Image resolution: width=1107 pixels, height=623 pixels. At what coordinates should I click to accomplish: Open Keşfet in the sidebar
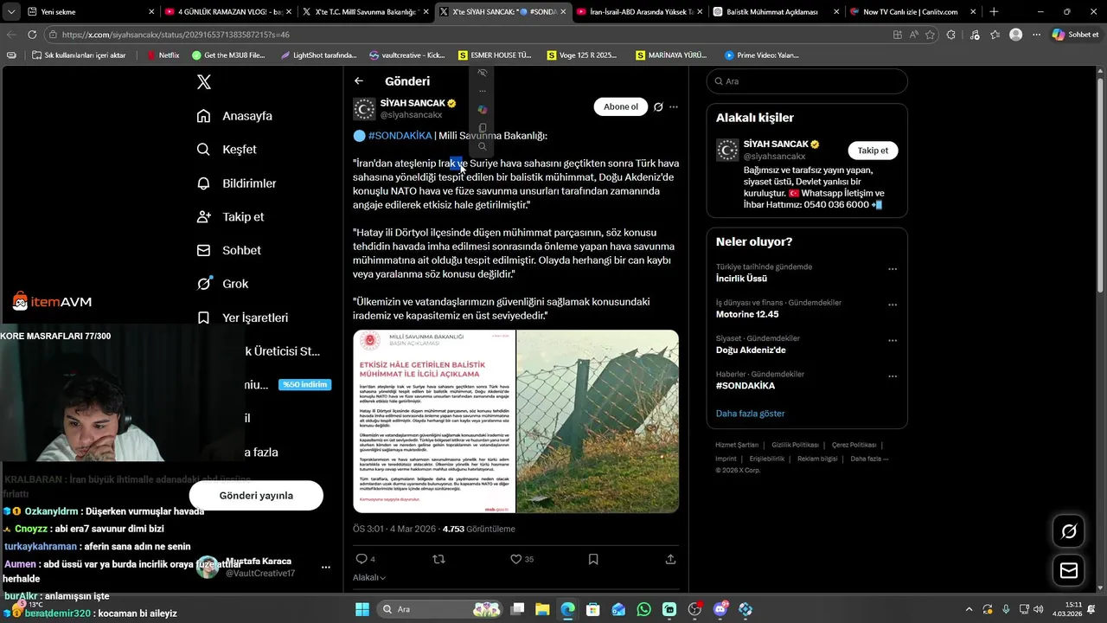pos(227,150)
